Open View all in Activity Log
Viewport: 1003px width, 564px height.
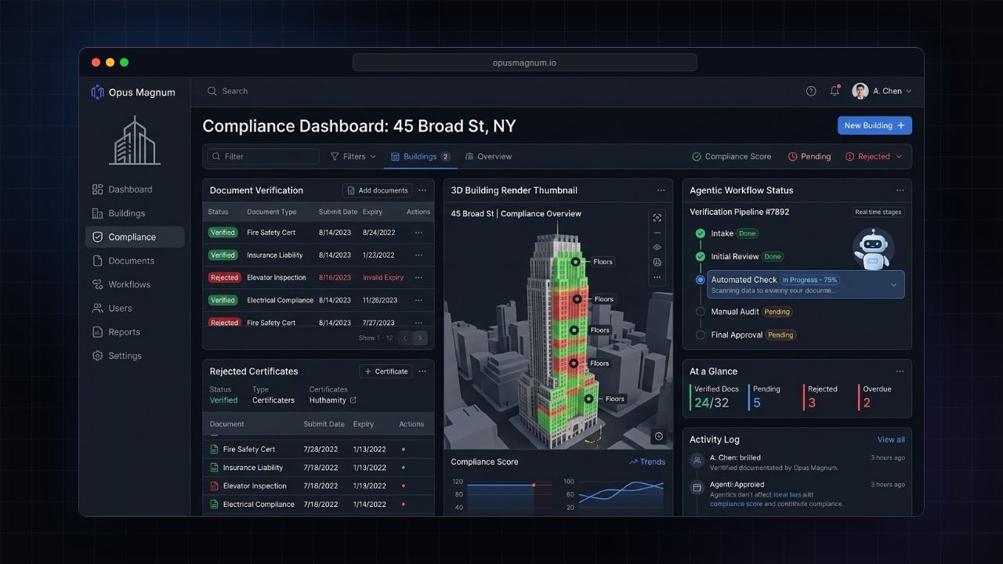[891, 439]
